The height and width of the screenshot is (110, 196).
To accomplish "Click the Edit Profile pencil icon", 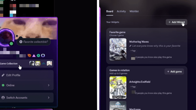I will 3,75.
